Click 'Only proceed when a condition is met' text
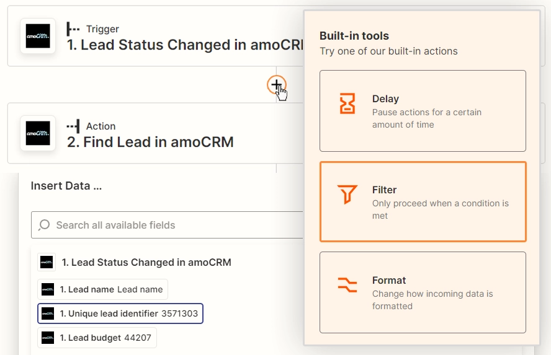The width and height of the screenshot is (551, 355). pos(441,209)
